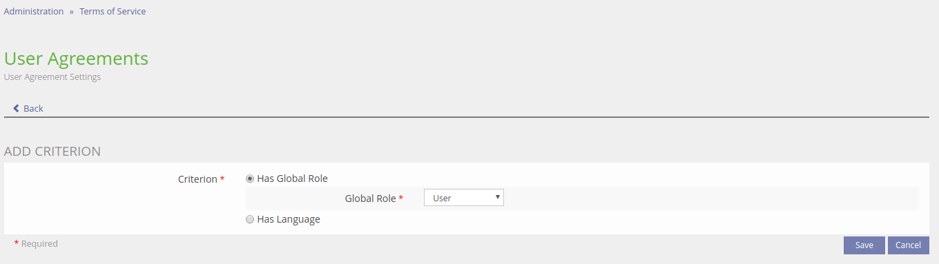
Task: Cancel adding the criterion
Action: pyautogui.click(x=909, y=245)
